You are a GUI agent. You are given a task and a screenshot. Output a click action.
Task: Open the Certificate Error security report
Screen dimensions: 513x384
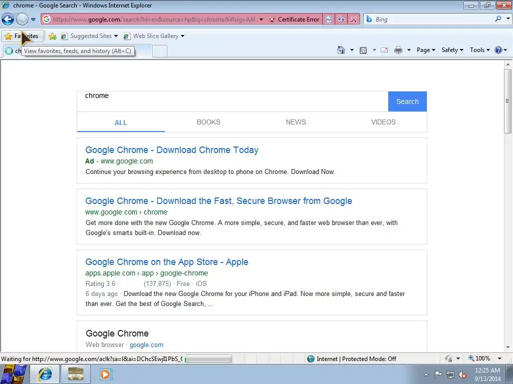tap(294, 19)
